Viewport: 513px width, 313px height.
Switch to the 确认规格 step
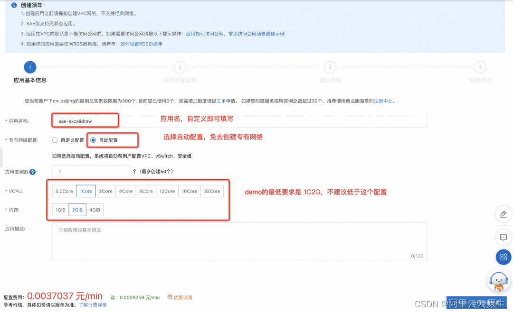330,68
